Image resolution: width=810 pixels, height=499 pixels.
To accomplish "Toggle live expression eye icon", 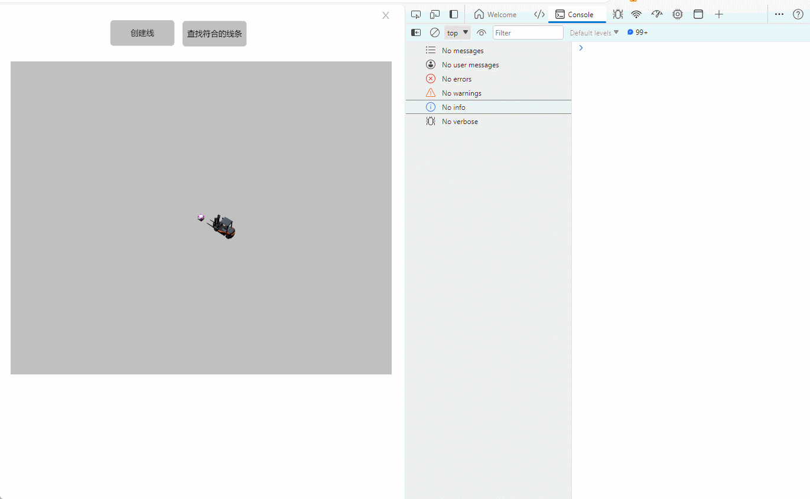I will (x=482, y=32).
